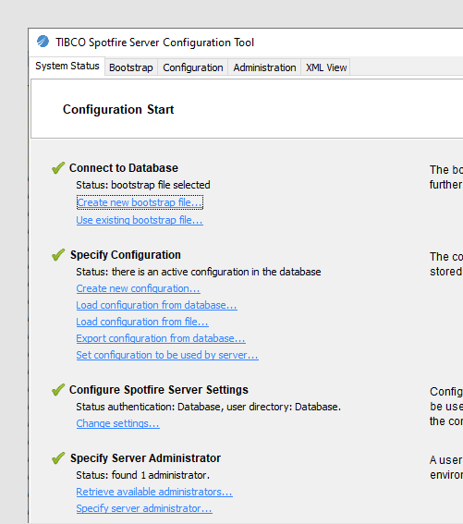Click status text about active configuration
463x524 pixels.
click(x=199, y=272)
